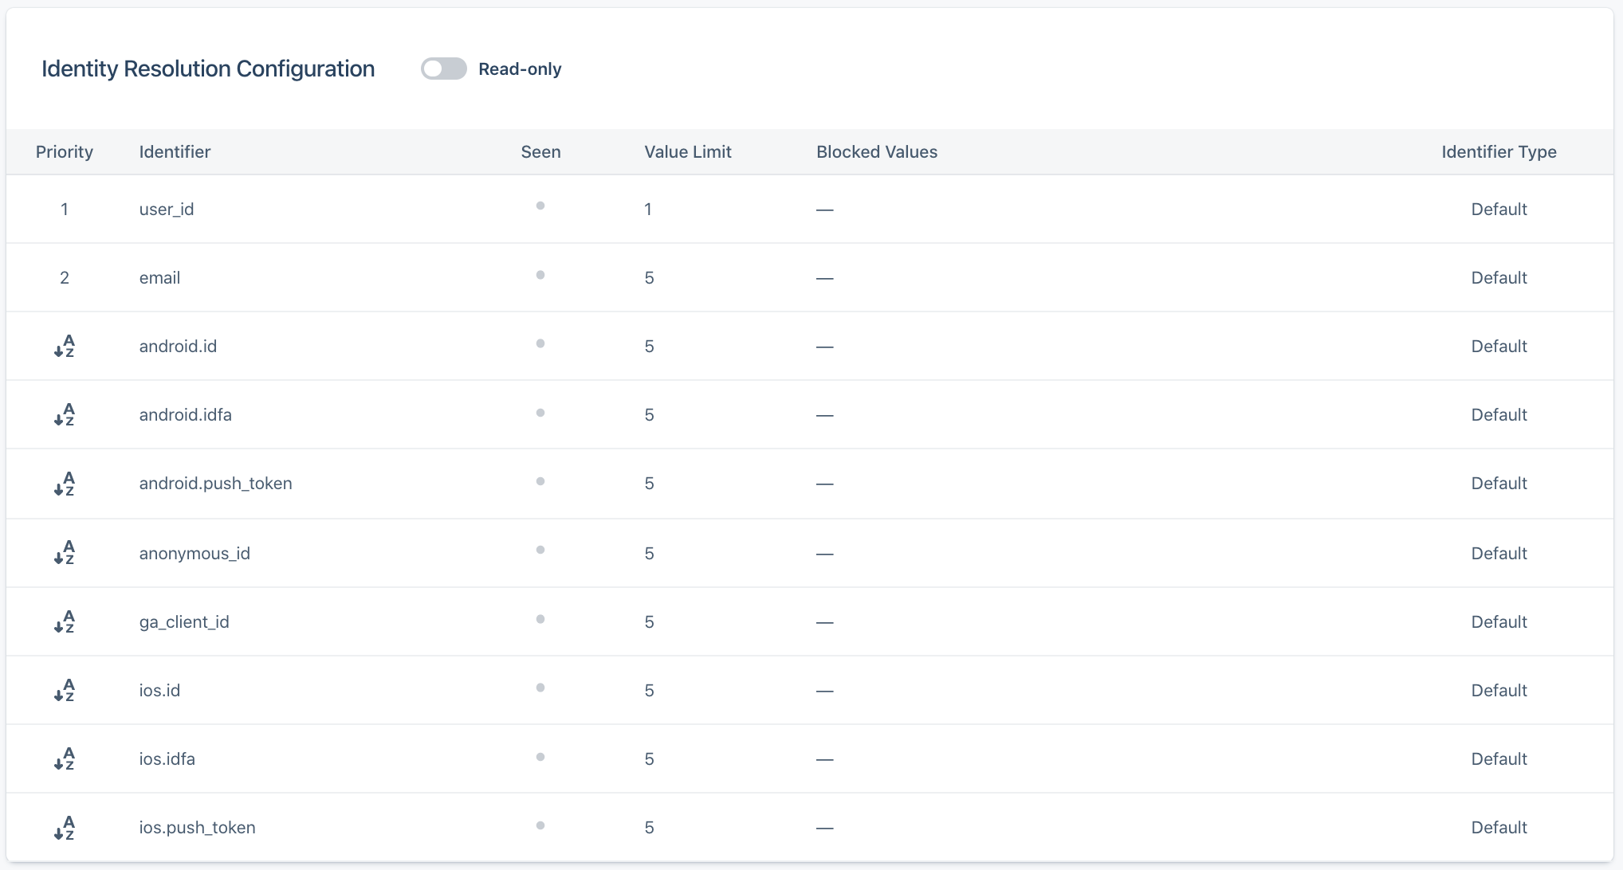Click the value limit 1 for user_id
1623x870 pixels.
click(x=648, y=210)
